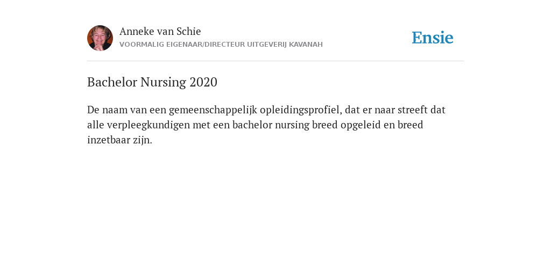Viewport: 551px width, 275px height.
Task: Click the word KAVANAH in the subtitle
Action: coord(306,45)
